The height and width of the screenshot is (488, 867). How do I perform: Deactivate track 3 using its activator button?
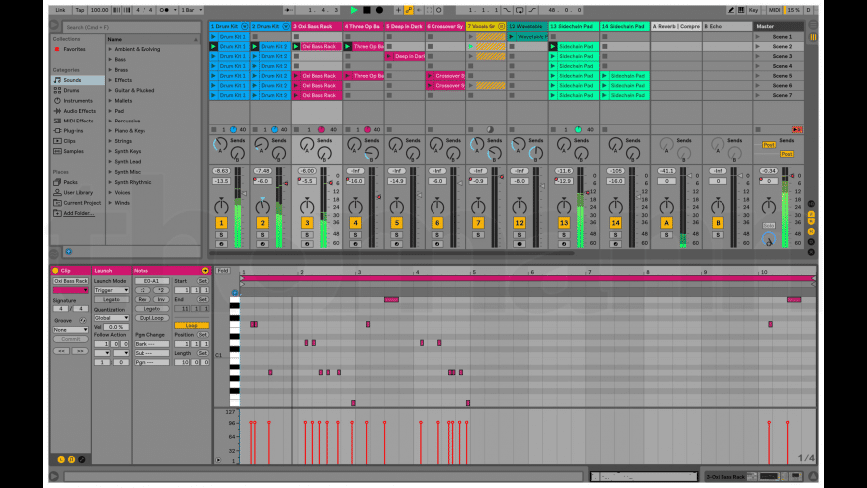point(306,222)
